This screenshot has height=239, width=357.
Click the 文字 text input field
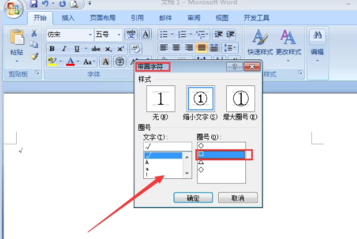point(167,147)
